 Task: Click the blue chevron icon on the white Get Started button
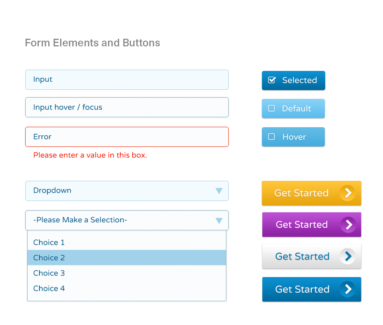[x=348, y=256]
